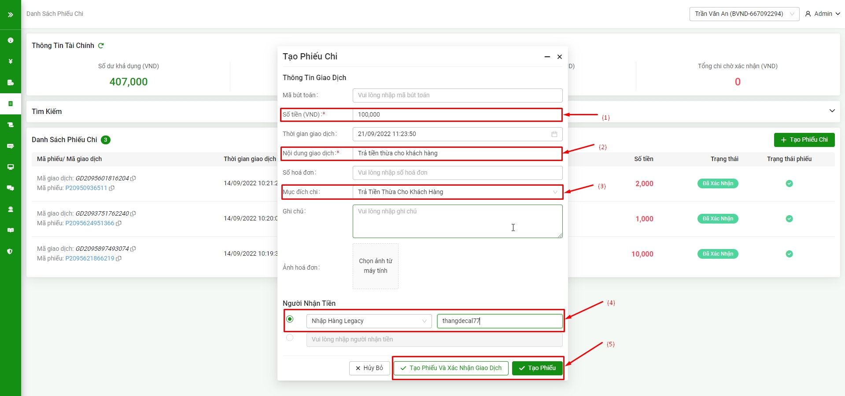Image resolution: width=845 pixels, height=396 pixels.
Task: Open calendar icon in Thời gian giao dịch
Action: pyautogui.click(x=554, y=134)
